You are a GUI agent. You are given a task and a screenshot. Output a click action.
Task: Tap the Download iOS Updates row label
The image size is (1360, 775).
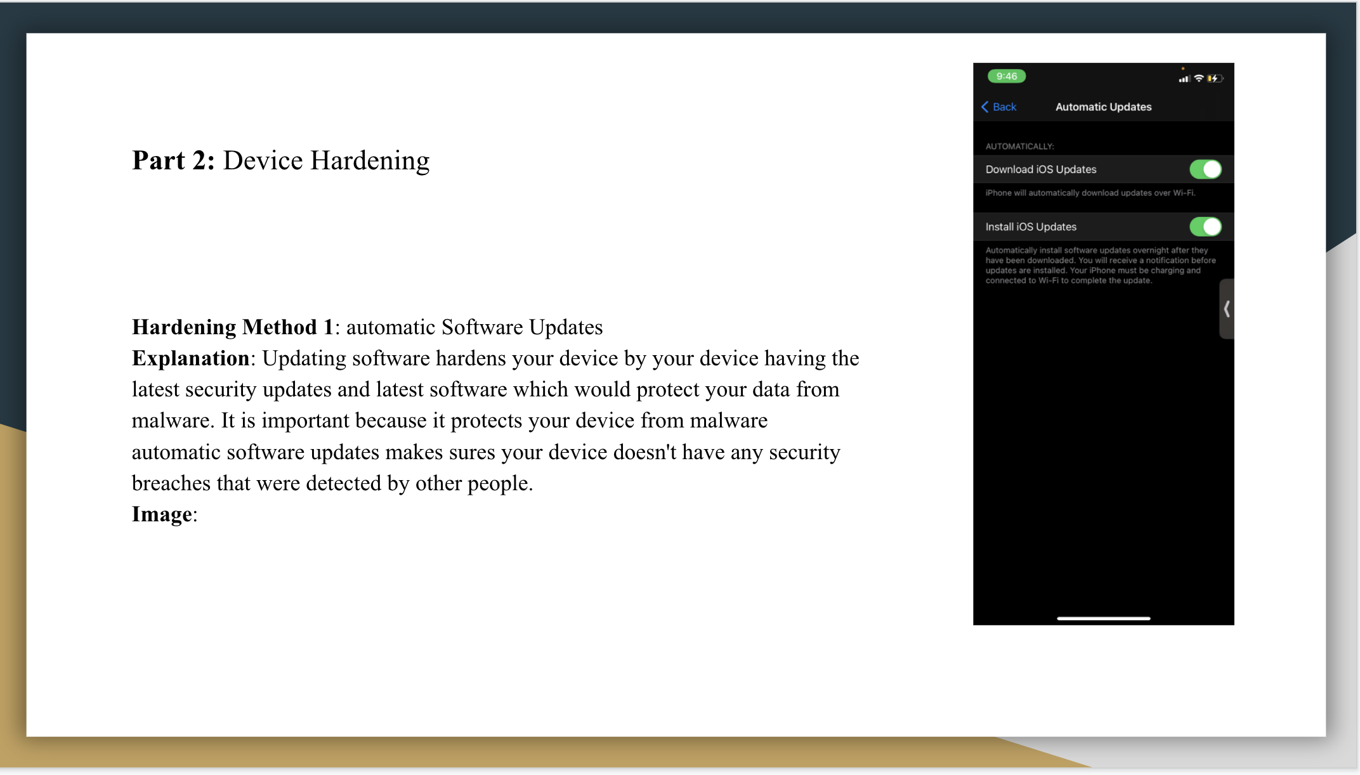(1041, 169)
